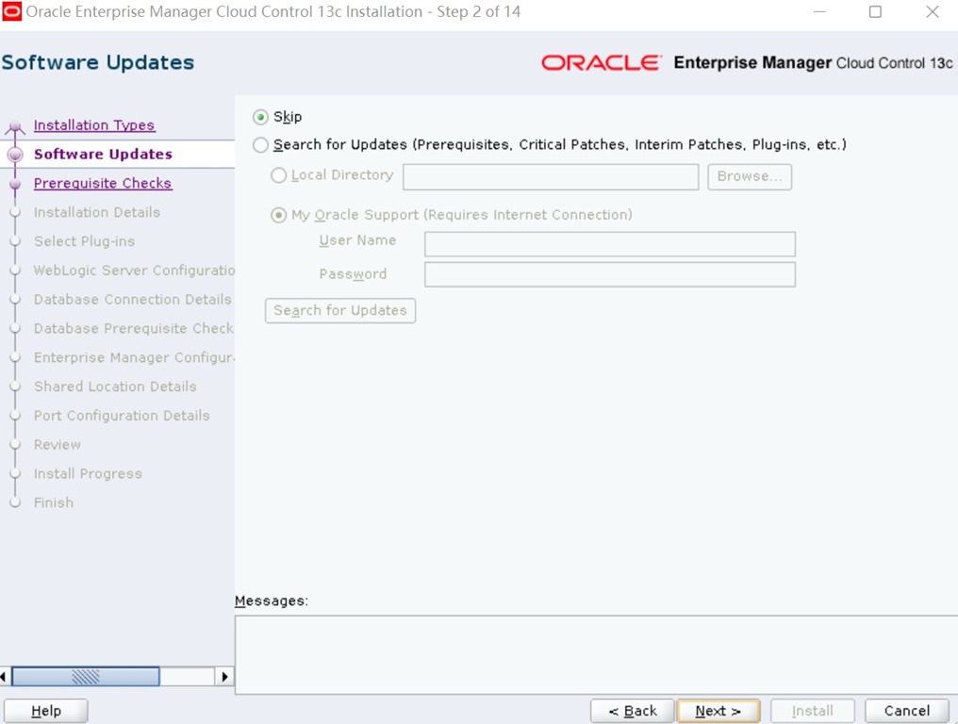This screenshot has width=958, height=724.
Task: Click Database Prerequisite Check step
Action: (x=134, y=328)
